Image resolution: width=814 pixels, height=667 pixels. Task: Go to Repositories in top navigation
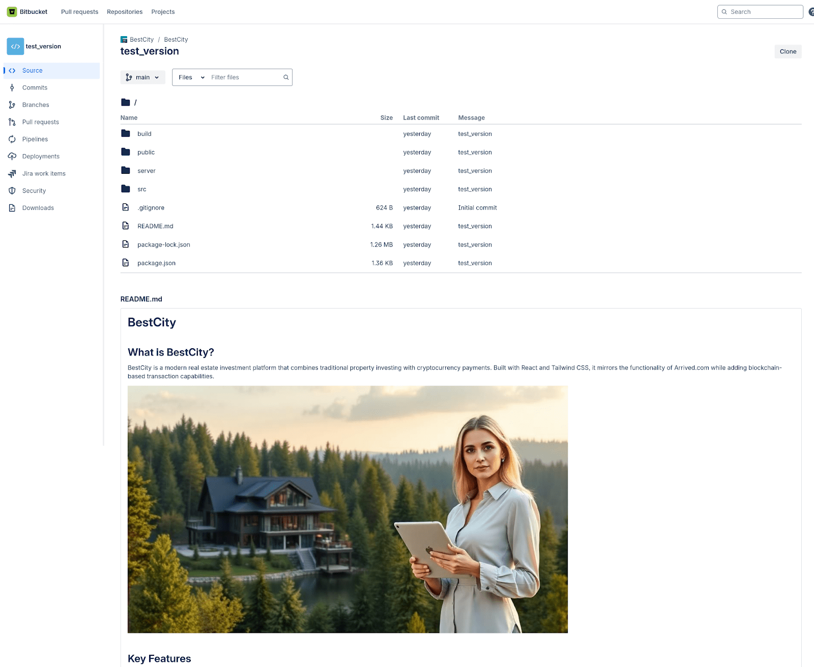click(125, 12)
